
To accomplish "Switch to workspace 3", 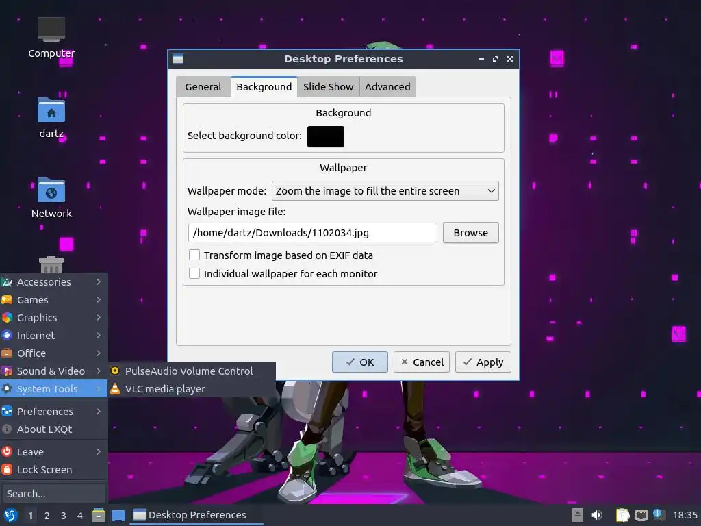I will [64, 516].
